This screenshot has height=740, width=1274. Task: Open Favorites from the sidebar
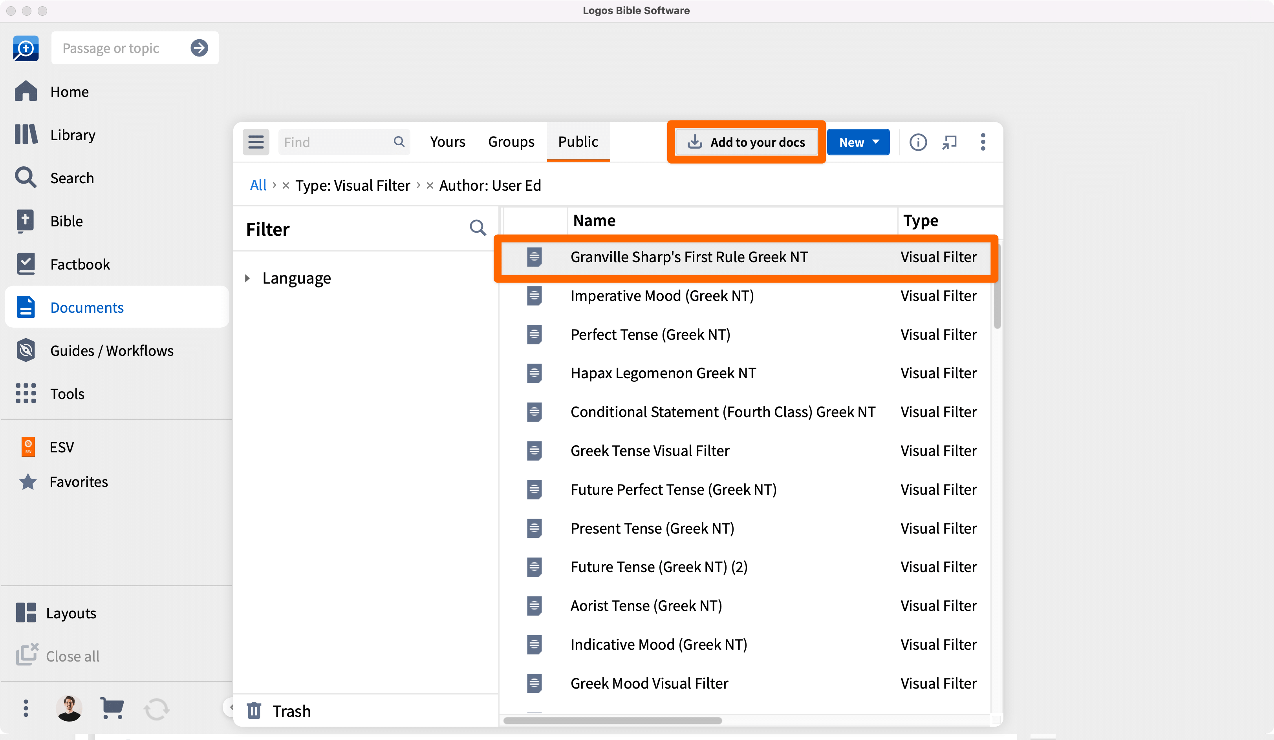click(78, 481)
